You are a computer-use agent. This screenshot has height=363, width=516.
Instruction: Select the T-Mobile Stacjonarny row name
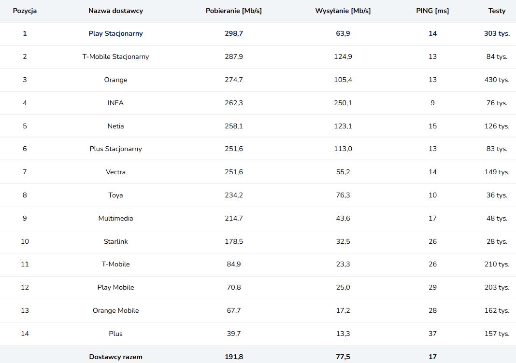coord(115,56)
